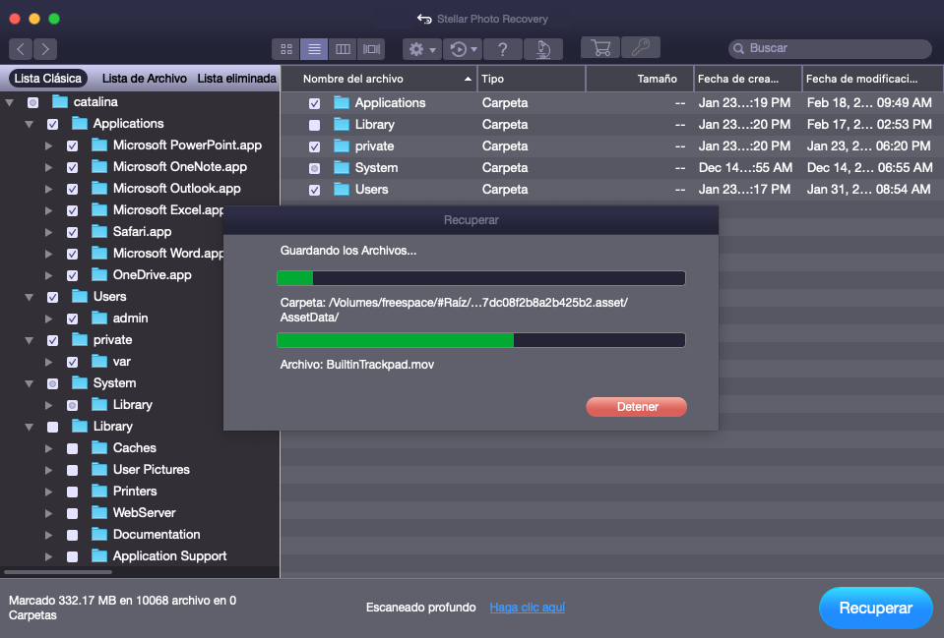Select the Lista de Archivo tab

(x=145, y=79)
